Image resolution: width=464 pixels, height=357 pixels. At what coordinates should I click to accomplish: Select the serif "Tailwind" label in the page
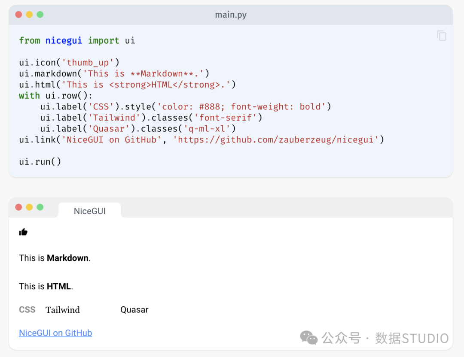point(63,310)
